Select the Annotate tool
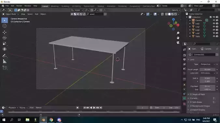220x123 pixels. (x=5, y=56)
